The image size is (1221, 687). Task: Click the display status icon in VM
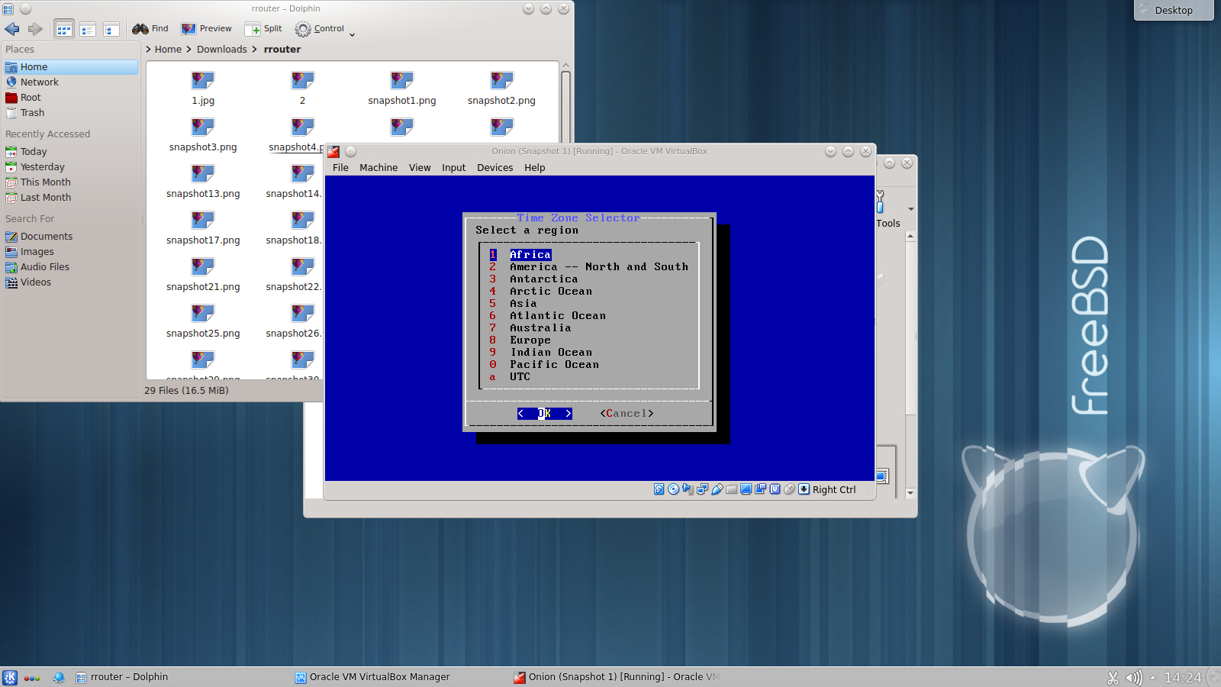[746, 489]
